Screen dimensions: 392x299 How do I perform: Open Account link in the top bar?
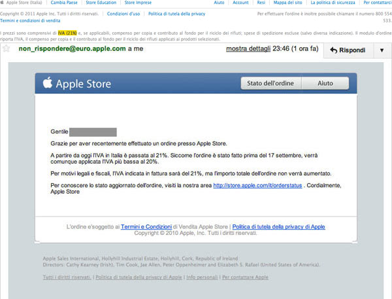(240, 3)
